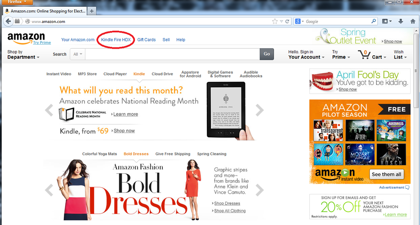Click the bookmark star in address bar
Screen dimensions: 420x225
coord(275,22)
